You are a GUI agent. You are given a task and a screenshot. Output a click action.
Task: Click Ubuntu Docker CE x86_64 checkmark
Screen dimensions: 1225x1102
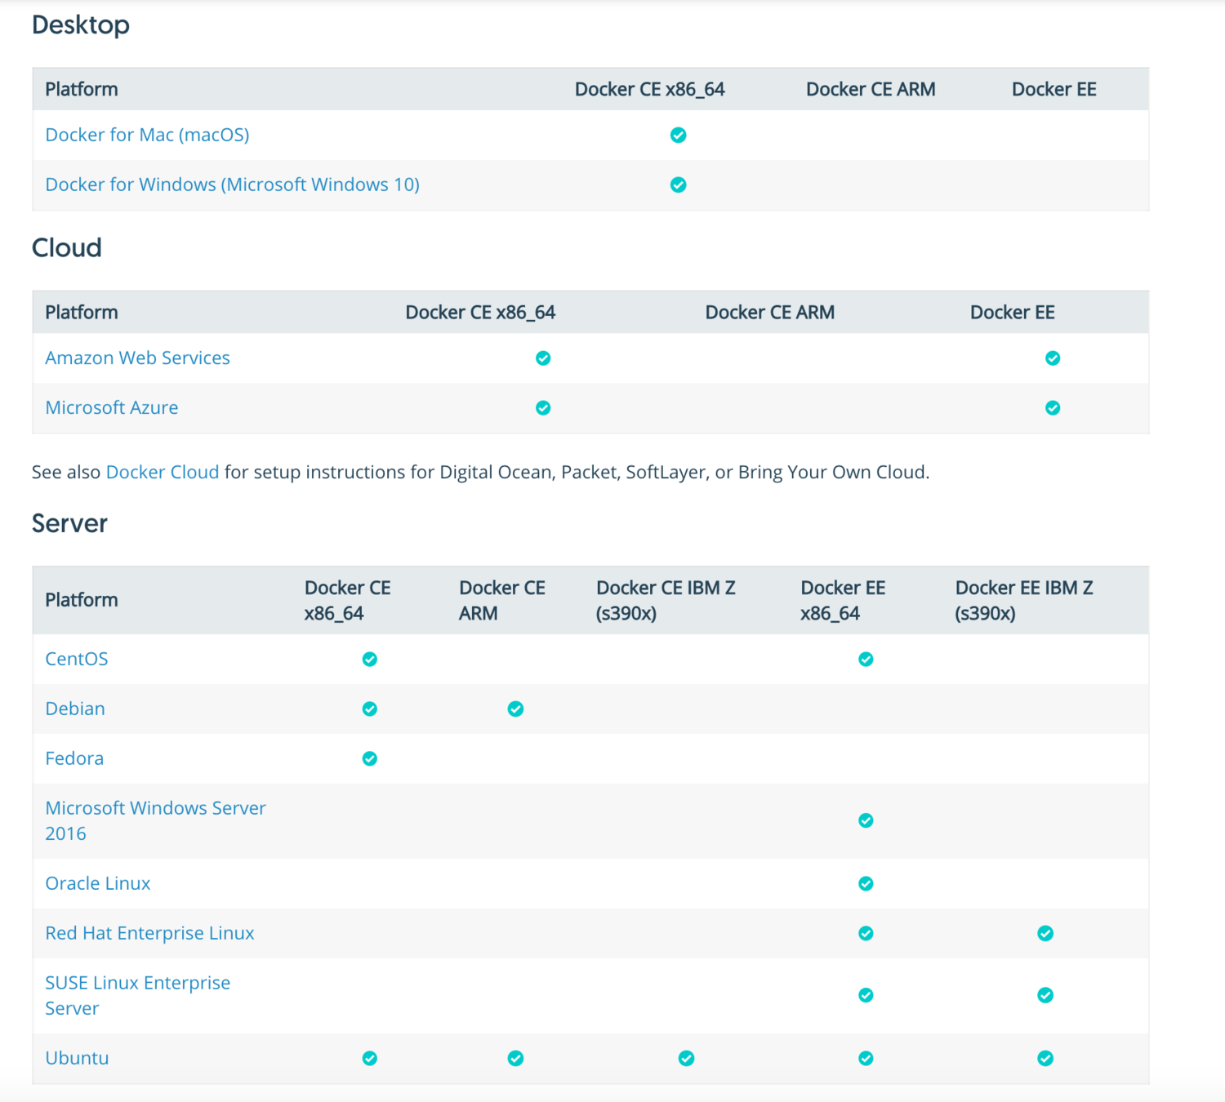click(370, 1058)
